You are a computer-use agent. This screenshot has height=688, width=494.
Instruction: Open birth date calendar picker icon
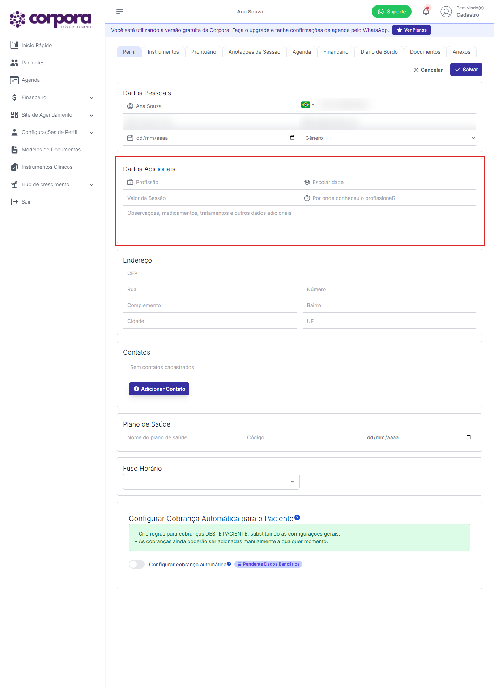(292, 138)
